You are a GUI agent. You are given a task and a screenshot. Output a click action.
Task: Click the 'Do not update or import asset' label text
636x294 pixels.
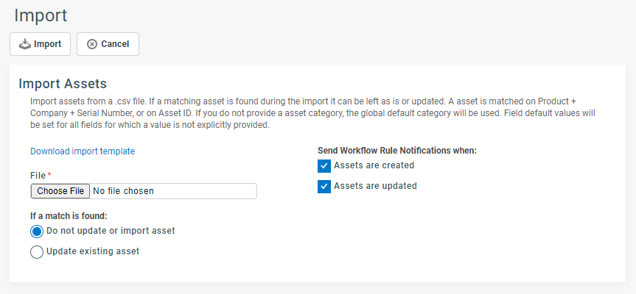111,231
